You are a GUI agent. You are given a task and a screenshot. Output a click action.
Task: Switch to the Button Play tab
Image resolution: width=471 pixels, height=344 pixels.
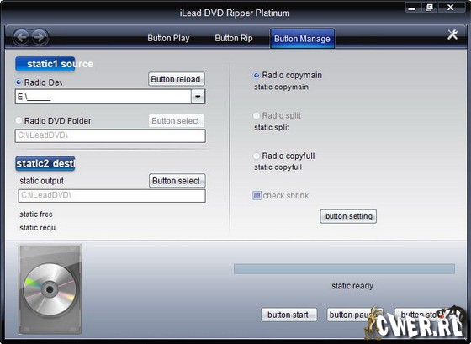[x=168, y=38]
